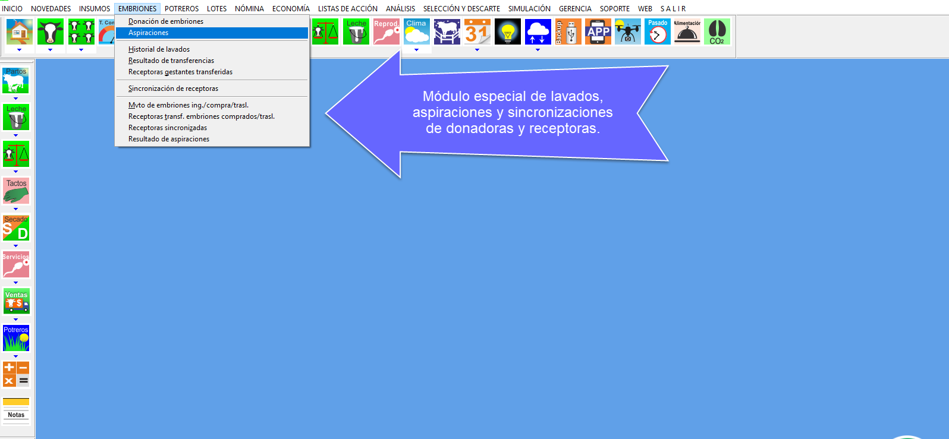Image resolution: width=949 pixels, height=439 pixels.
Task: Open the INICIO menu
Action: [12, 8]
